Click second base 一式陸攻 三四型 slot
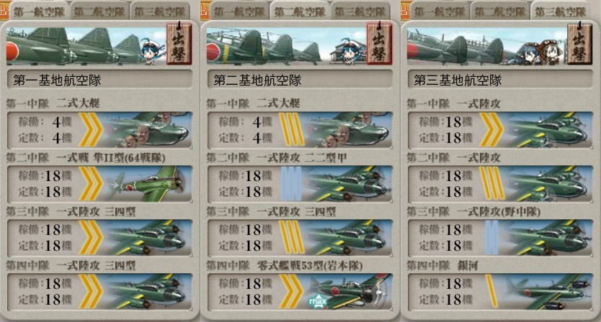This screenshot has height=322, width=601. coord(300,238)
